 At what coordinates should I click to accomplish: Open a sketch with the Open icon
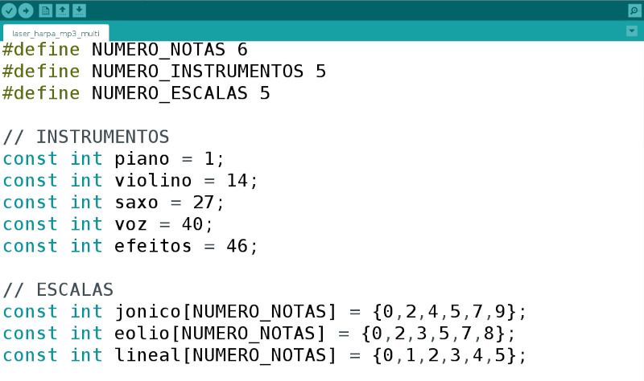(x=63, y=10)
